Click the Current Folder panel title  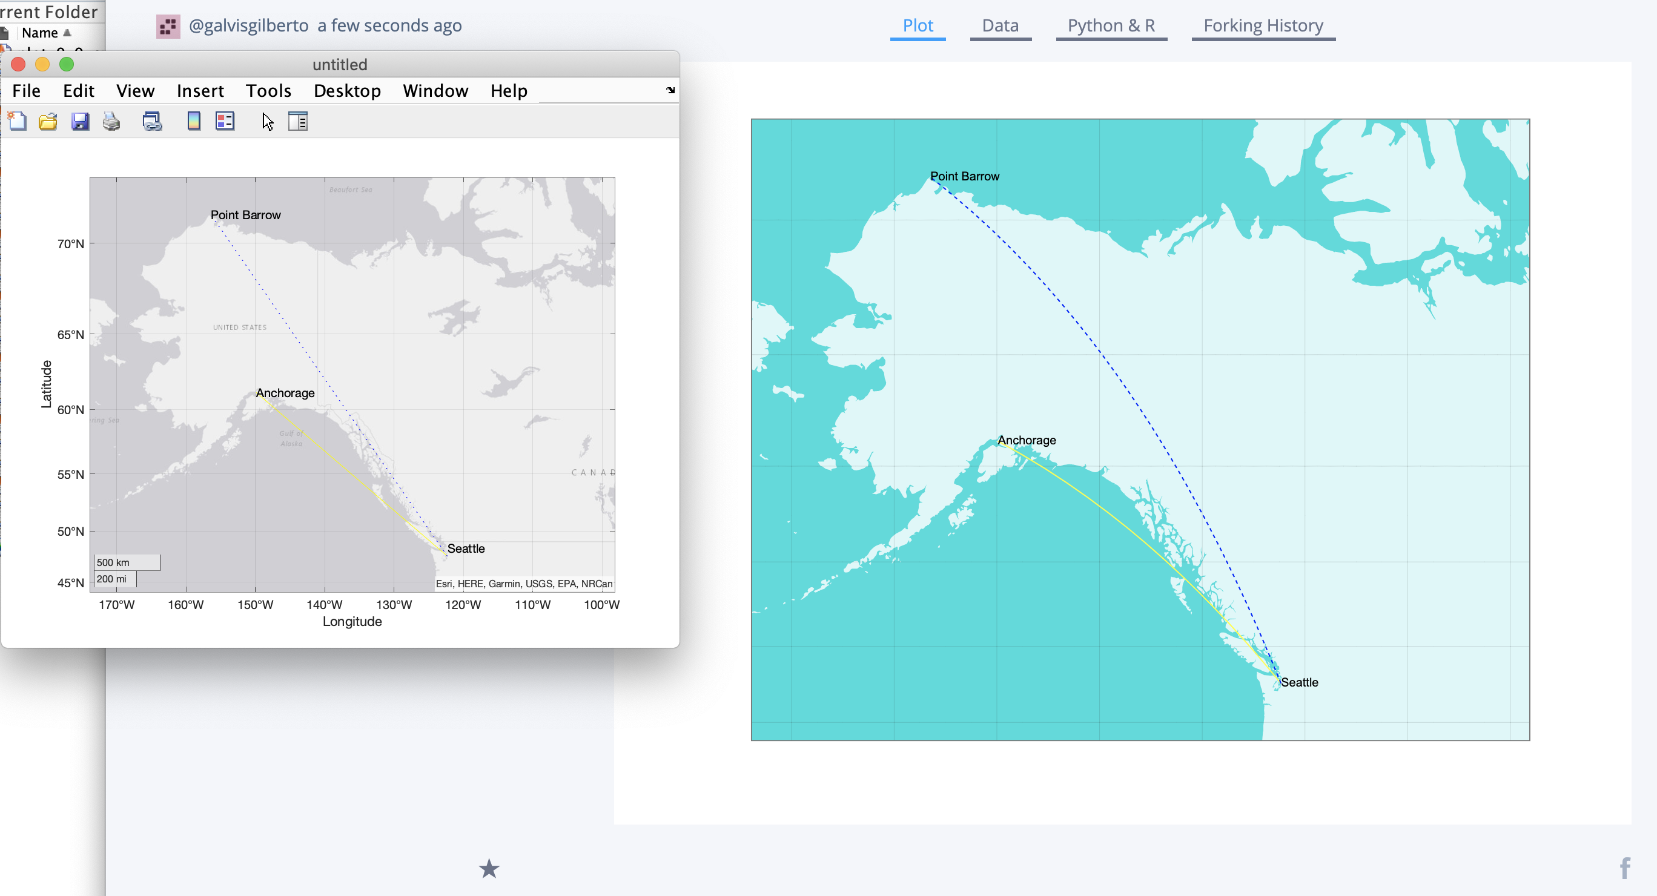click(49, 11)
